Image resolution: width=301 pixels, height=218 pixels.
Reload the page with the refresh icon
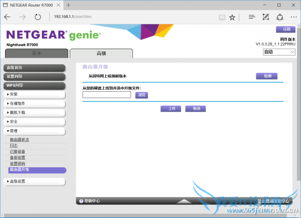coord(38,17)
